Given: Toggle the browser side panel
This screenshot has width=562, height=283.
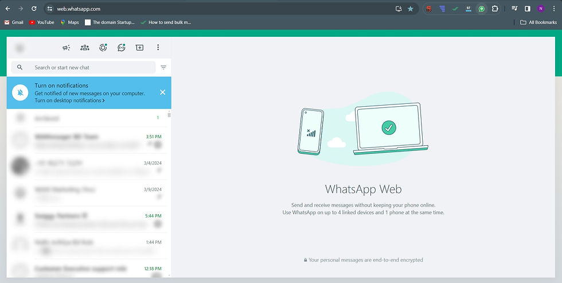Looking at the screenshot, I should [x=528, y=9].
